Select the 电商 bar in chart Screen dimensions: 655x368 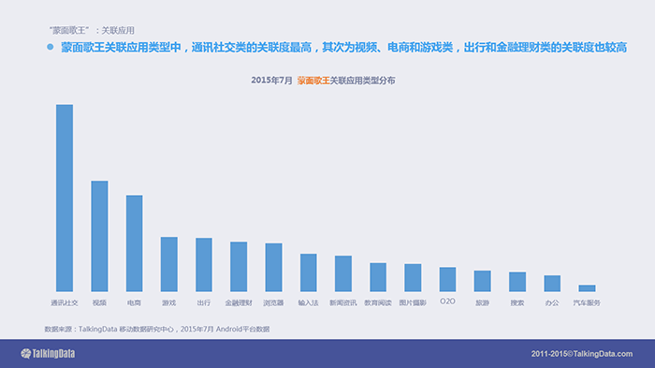pos(134,243)
